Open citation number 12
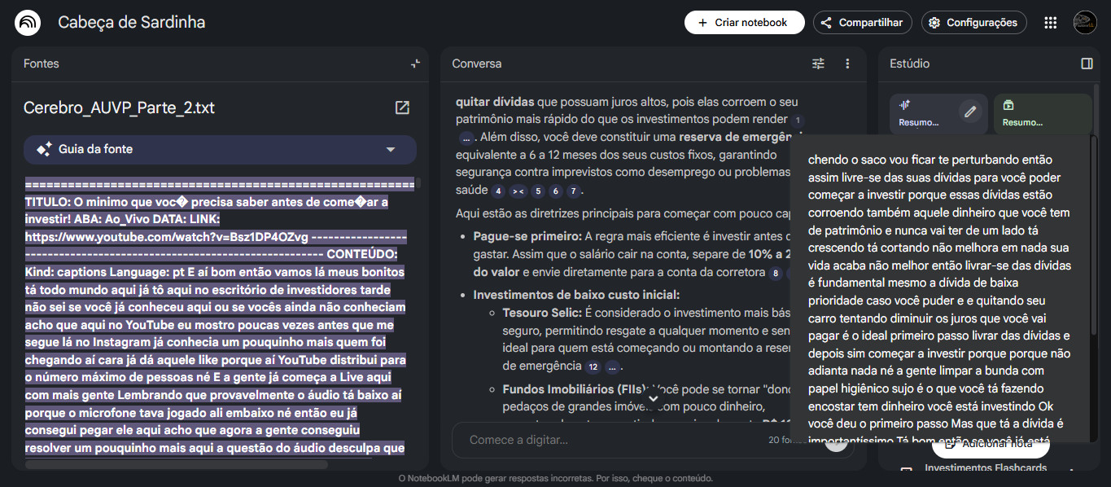Screen dimensions: 1111x487 [x=593, y=366]
